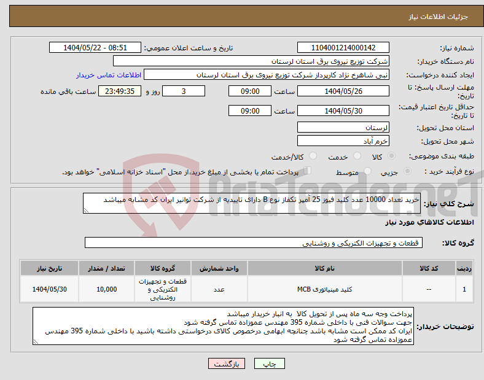Click the goods group field قطعات و تجهیزات الکتریکی
The width and height of the screenshot is (484, 380).
pos(254,242)
